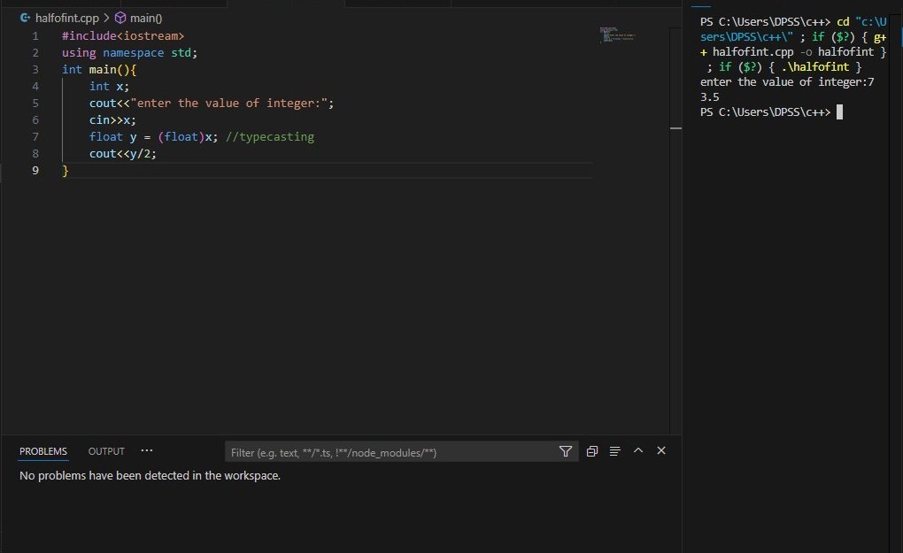
Task: Switch to the OUTPUT tab
Action: 106,451
